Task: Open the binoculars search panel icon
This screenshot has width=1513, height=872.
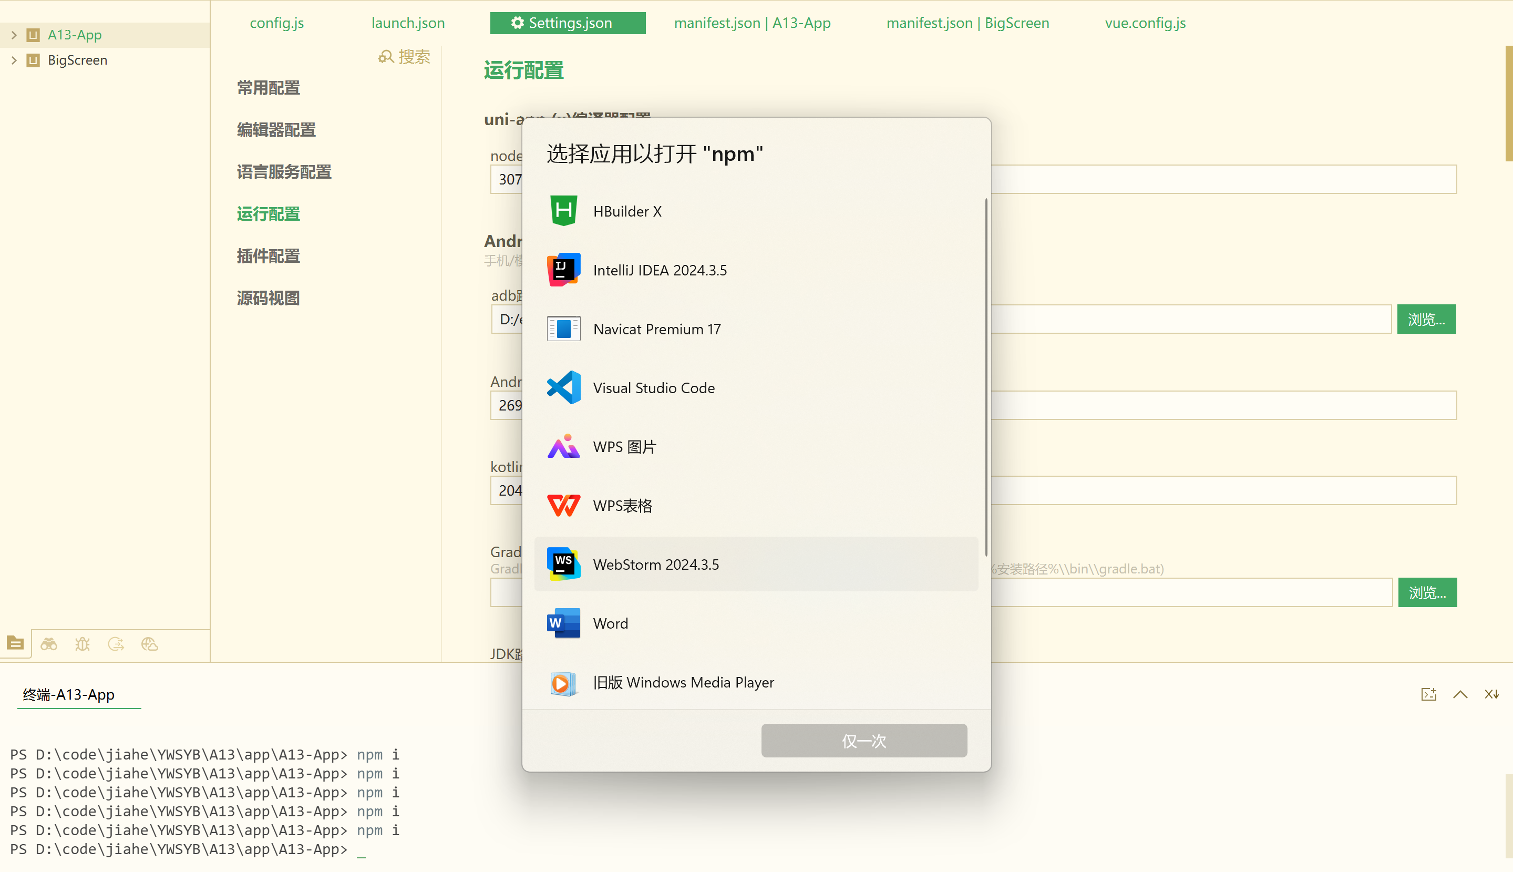Action: click(x=48, y=644)
